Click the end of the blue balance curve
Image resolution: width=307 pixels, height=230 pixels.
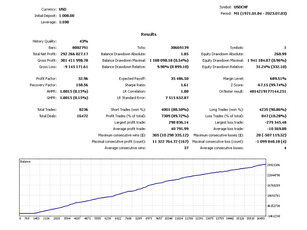(265, 164)
